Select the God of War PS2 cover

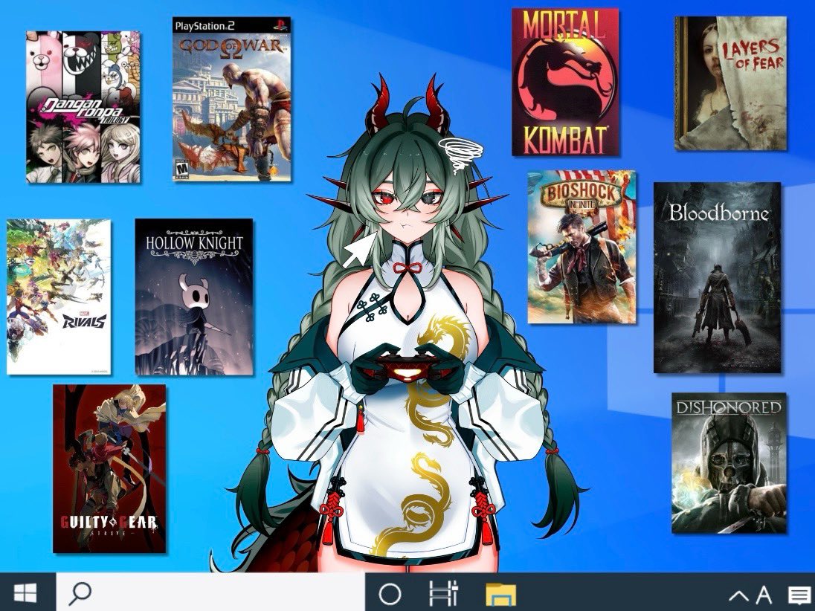click(x=232, y=100)
